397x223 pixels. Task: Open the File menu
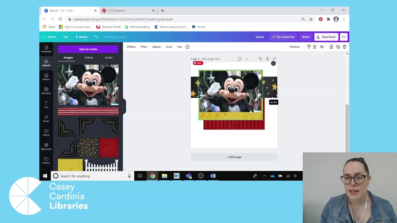(x=66, y=37)
